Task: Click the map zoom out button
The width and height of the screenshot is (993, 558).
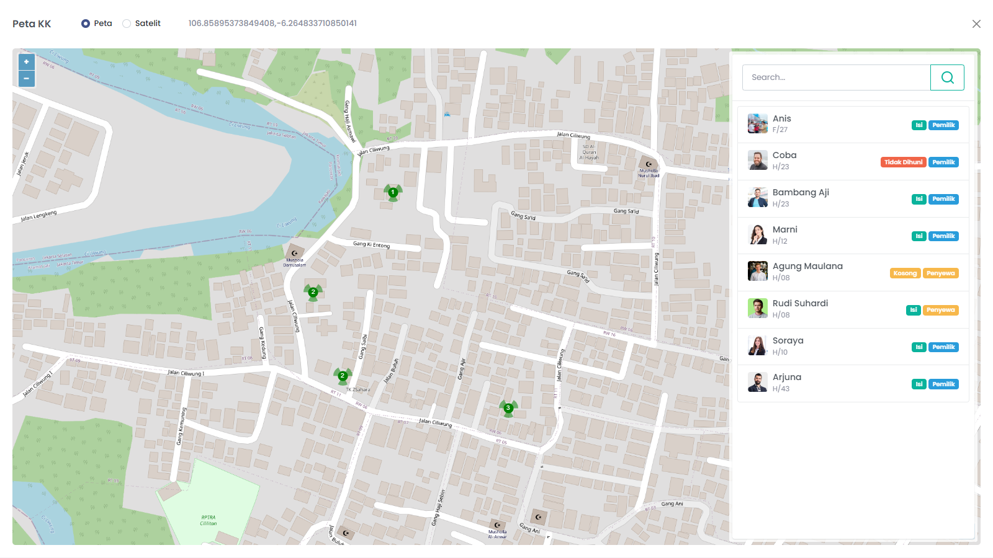Action: coord(26,79)
